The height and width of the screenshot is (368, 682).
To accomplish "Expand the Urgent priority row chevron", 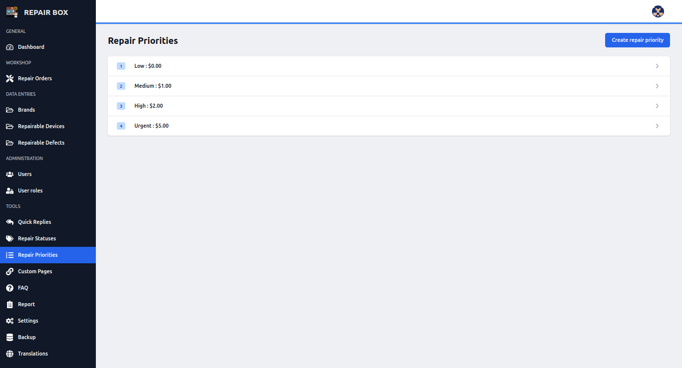I will click(657, 126).
